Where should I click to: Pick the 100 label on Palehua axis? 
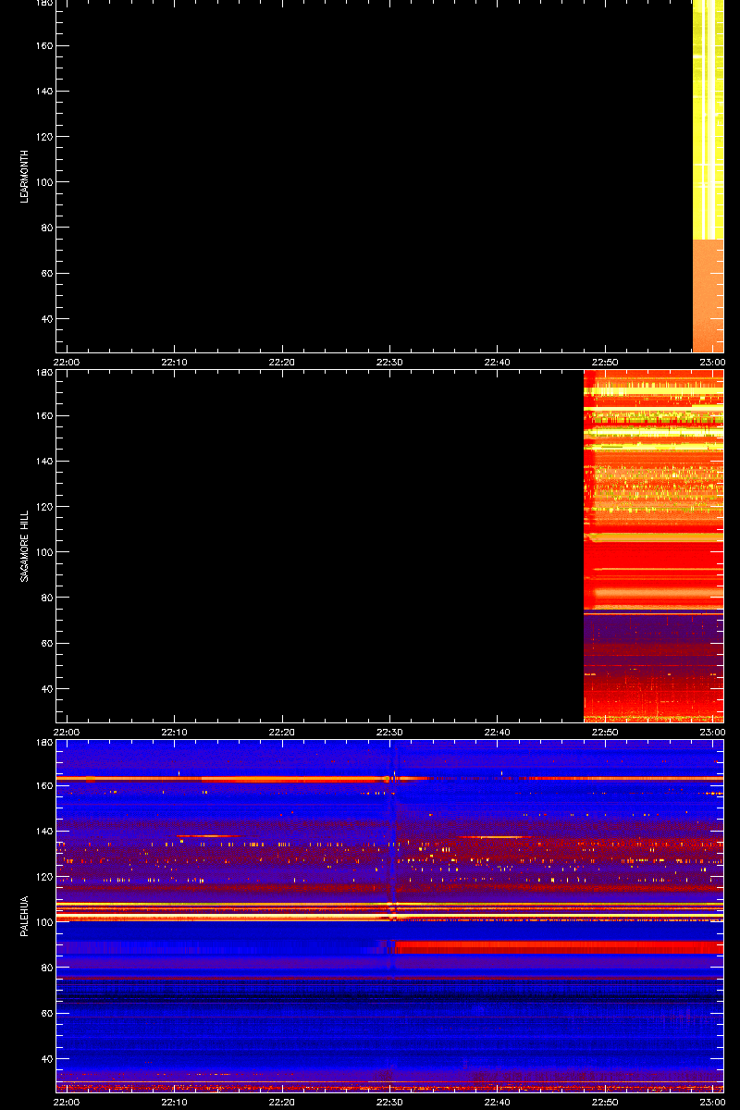(43, 921)
